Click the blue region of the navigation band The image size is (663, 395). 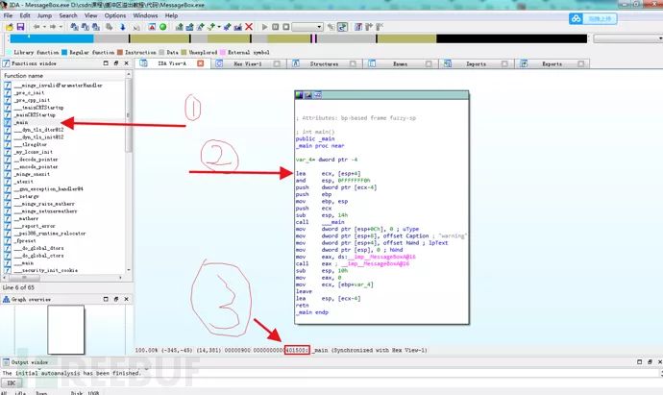[52, 38]
